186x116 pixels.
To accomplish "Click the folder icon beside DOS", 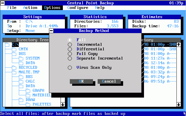I will click(x=14, y=54).
